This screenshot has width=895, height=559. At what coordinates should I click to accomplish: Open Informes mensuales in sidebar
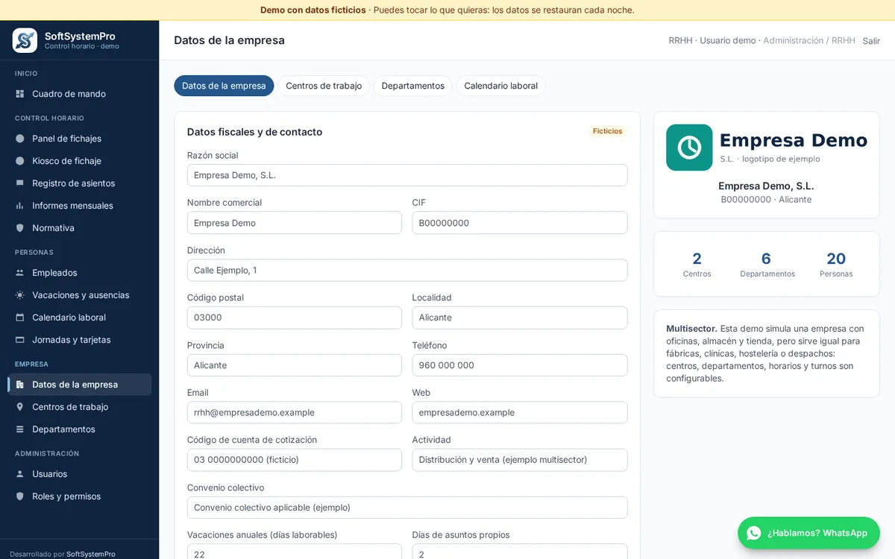80,206
